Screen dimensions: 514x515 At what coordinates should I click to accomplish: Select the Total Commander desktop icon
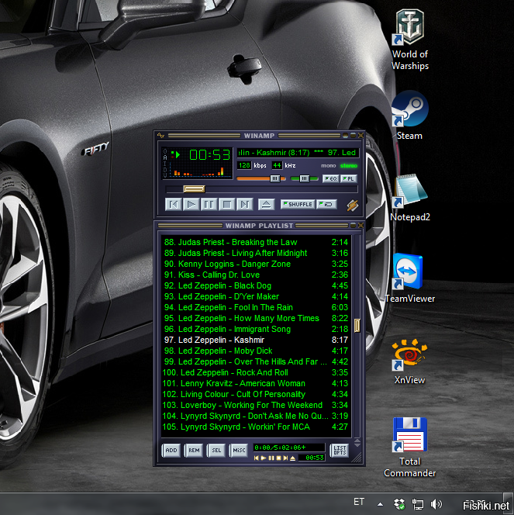[410, 448]
